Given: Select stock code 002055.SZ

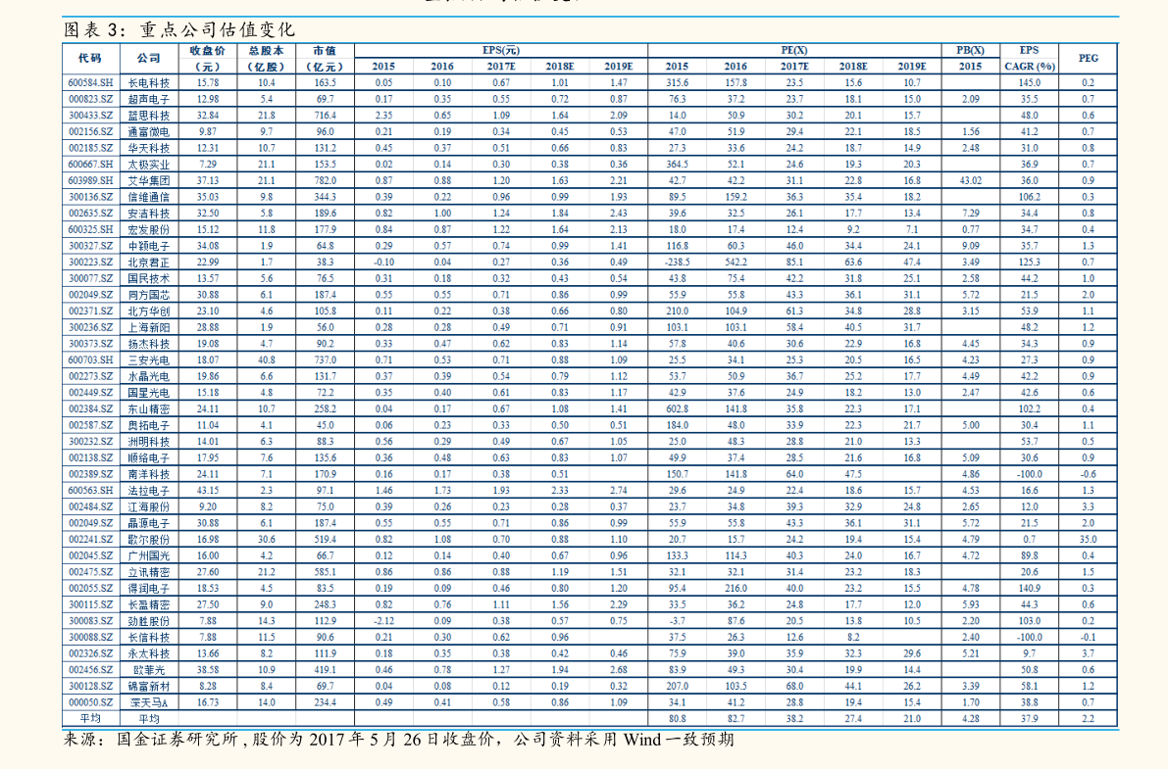Looking at the screenshot, I should (x=90, y=588).
